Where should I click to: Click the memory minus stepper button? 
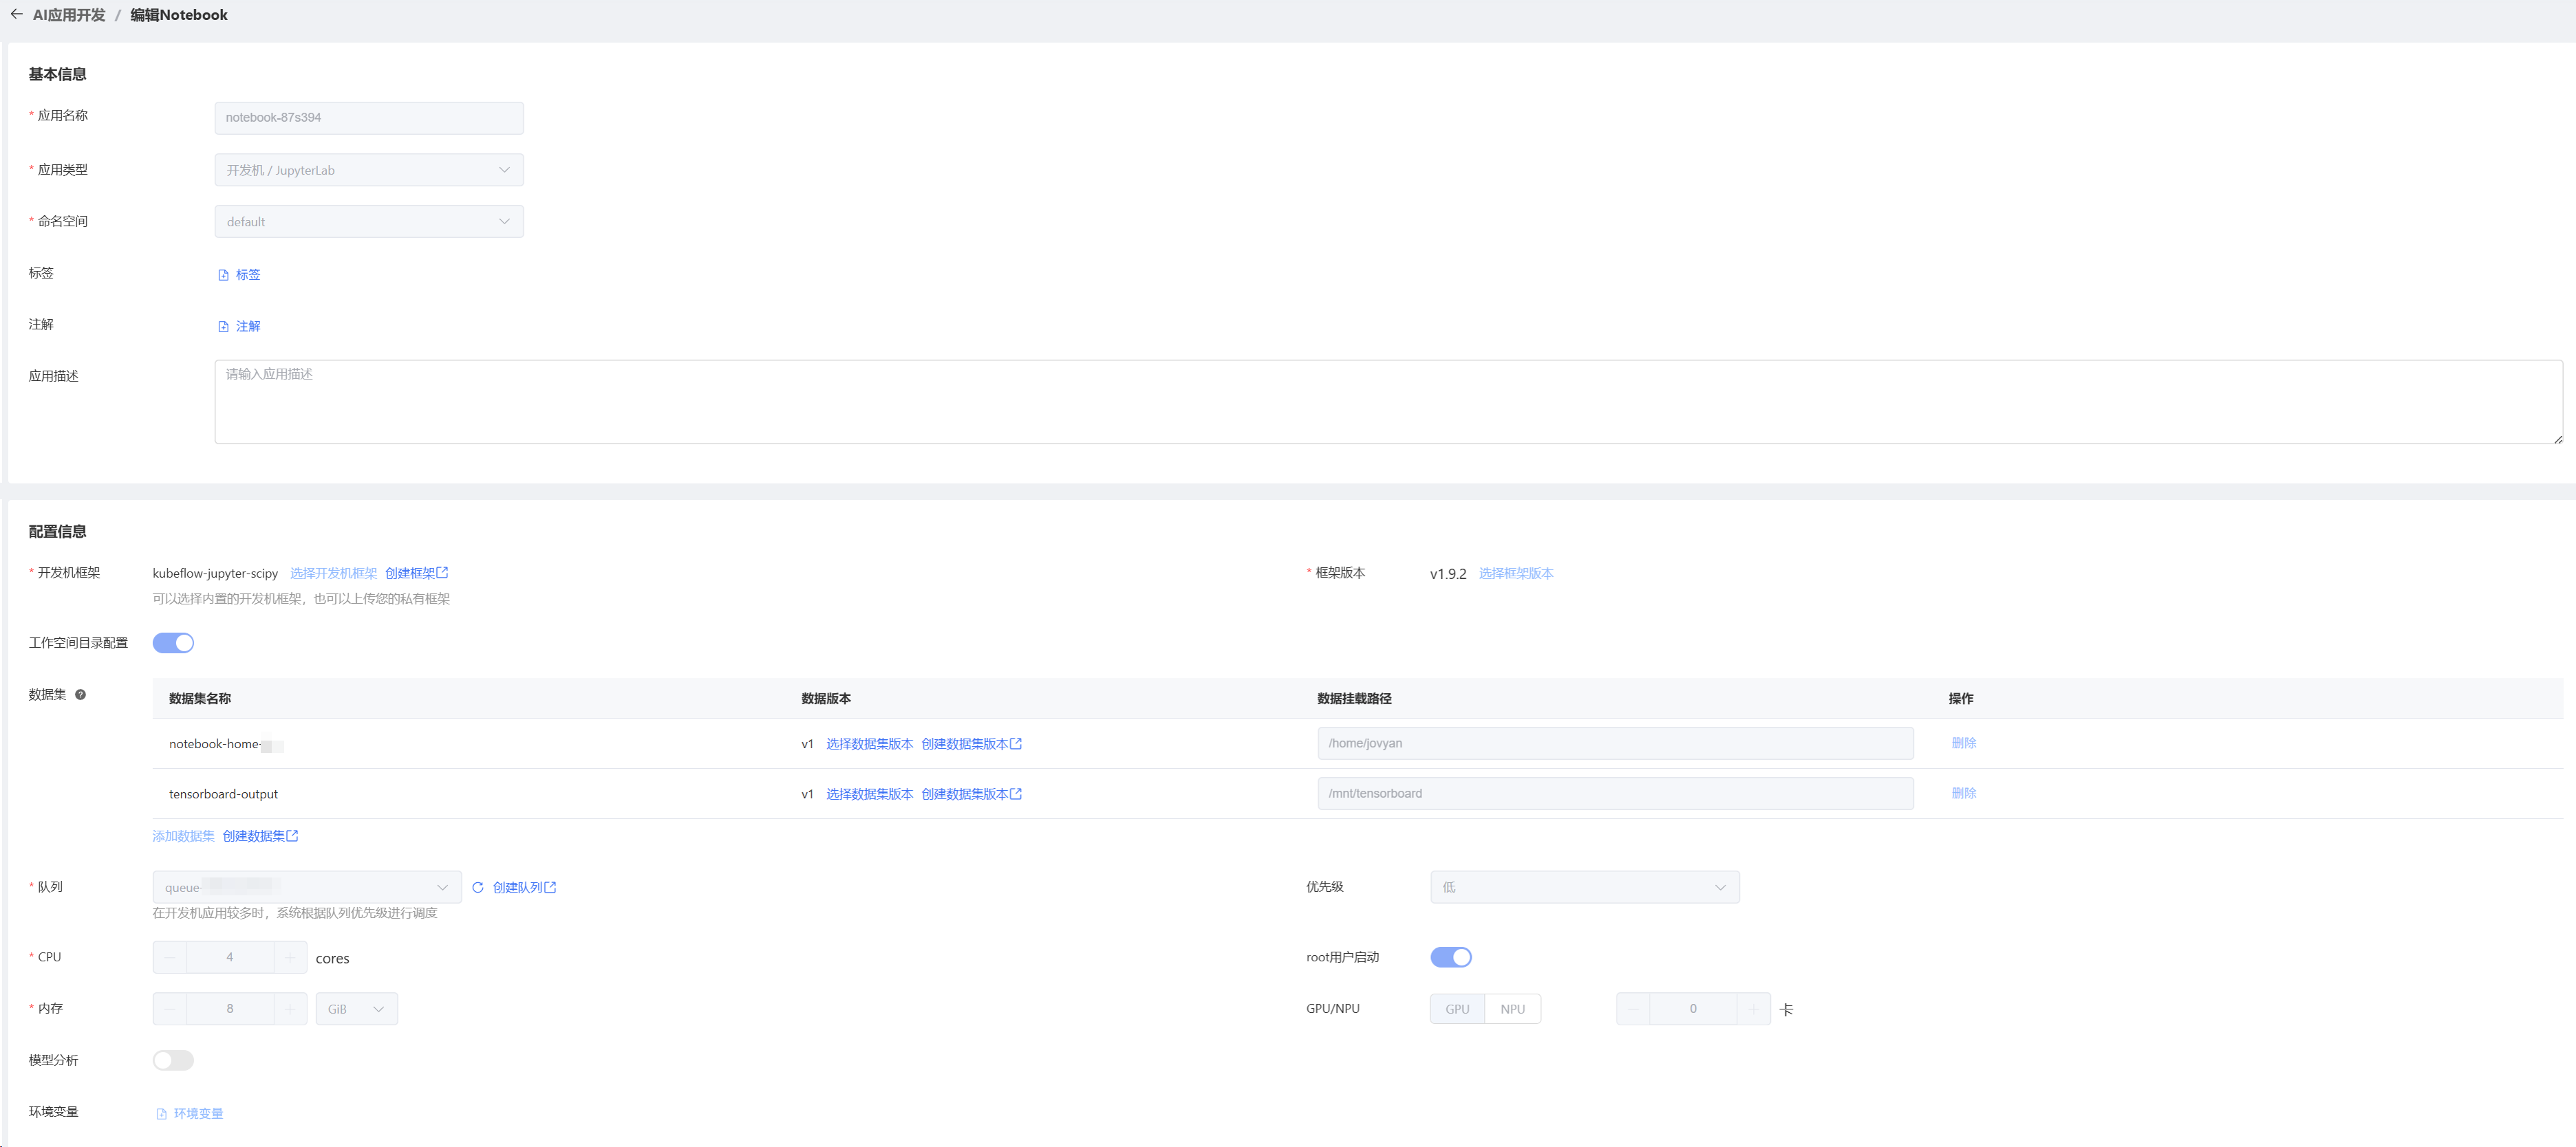(170, 1009)
